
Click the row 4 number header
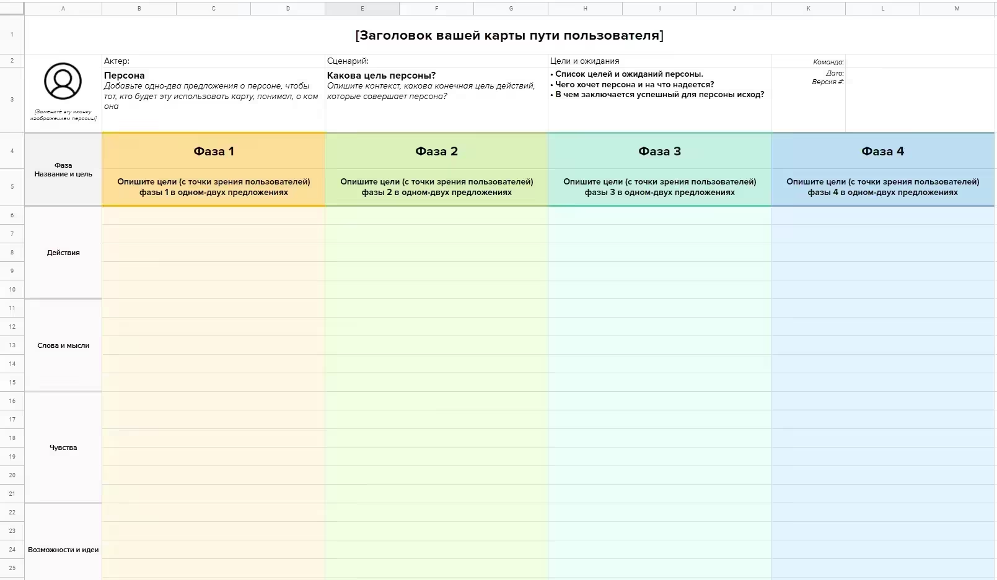coord(12,151)
